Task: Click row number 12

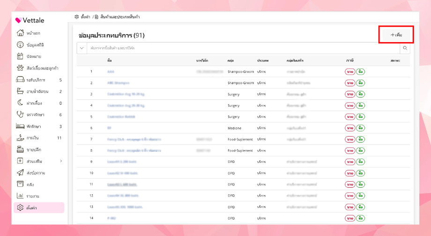Action: click(x=91, y=196)
